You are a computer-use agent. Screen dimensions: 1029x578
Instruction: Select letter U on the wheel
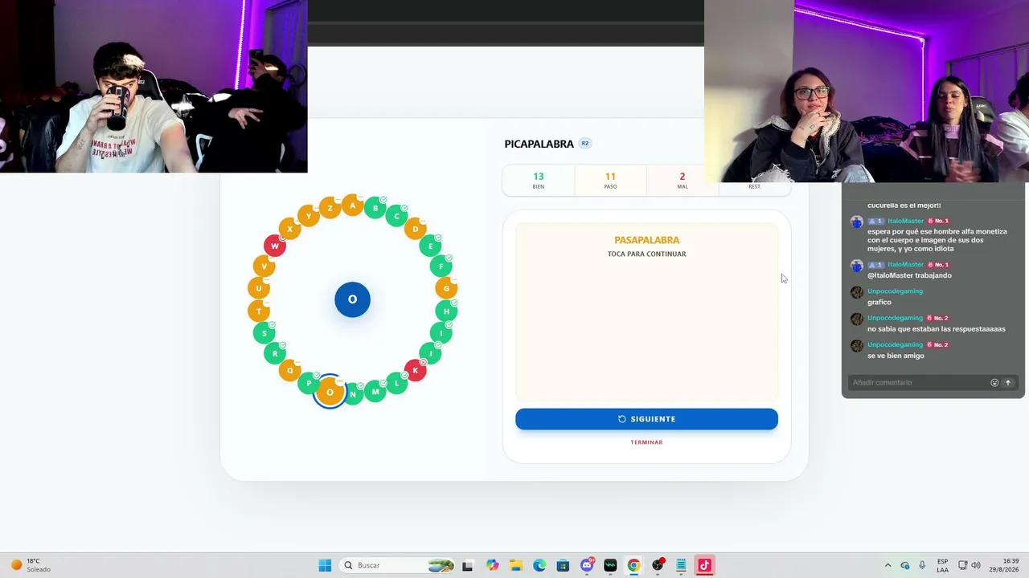point(259,288)
